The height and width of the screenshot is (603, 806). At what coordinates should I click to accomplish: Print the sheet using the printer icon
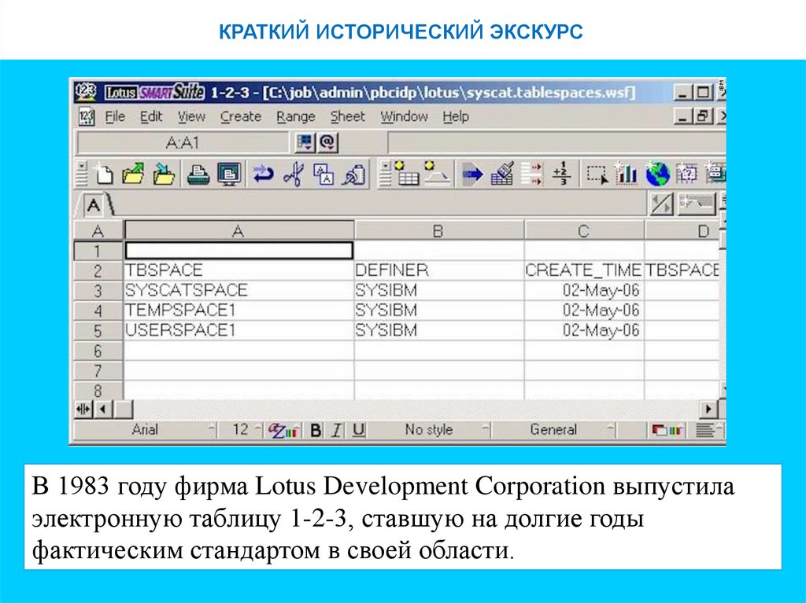(x=198, y=174)
